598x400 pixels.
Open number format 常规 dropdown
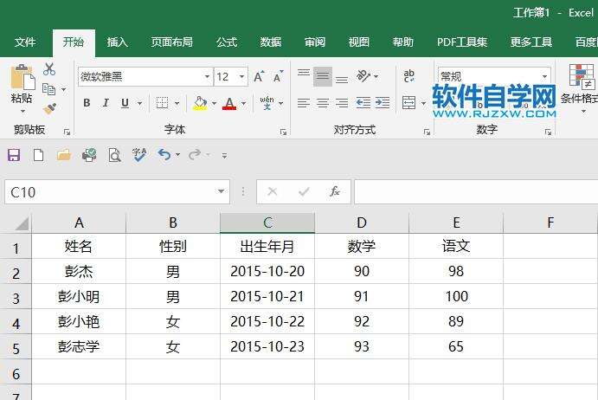[x=545, y=77]
